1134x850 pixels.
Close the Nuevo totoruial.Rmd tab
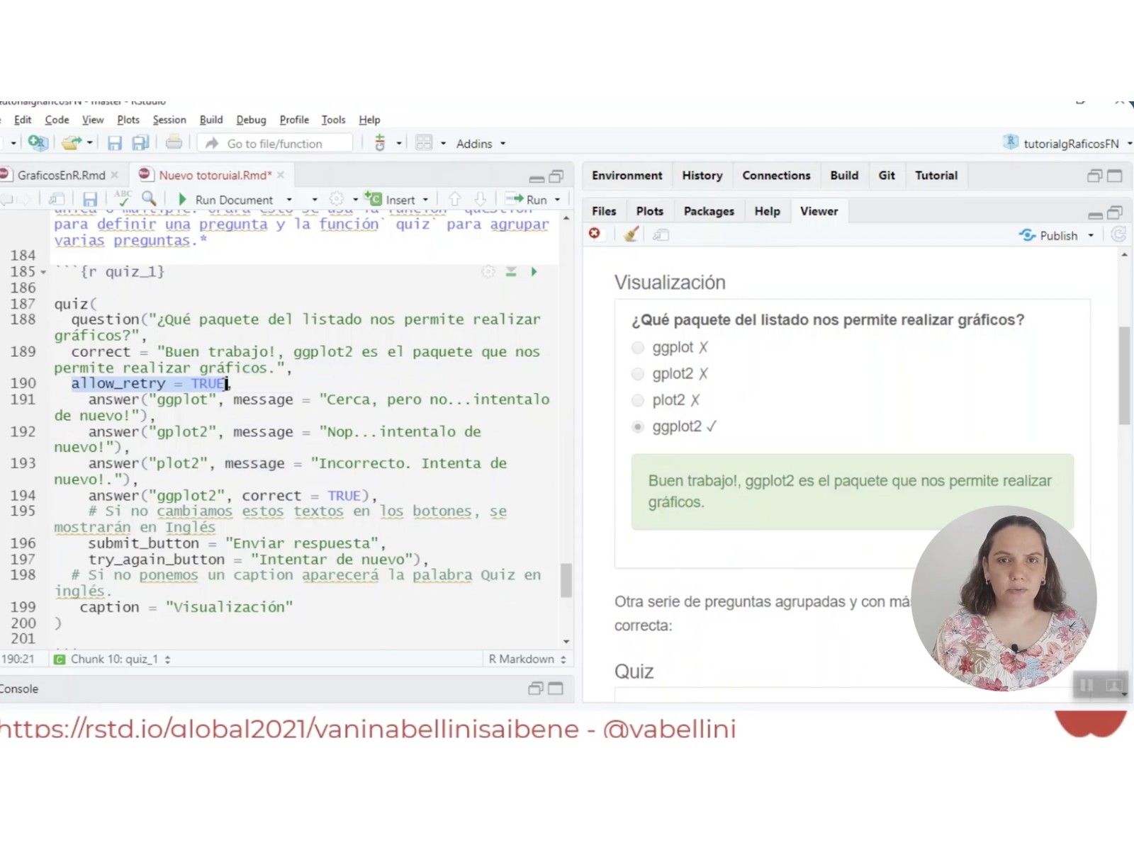point(281,175)
